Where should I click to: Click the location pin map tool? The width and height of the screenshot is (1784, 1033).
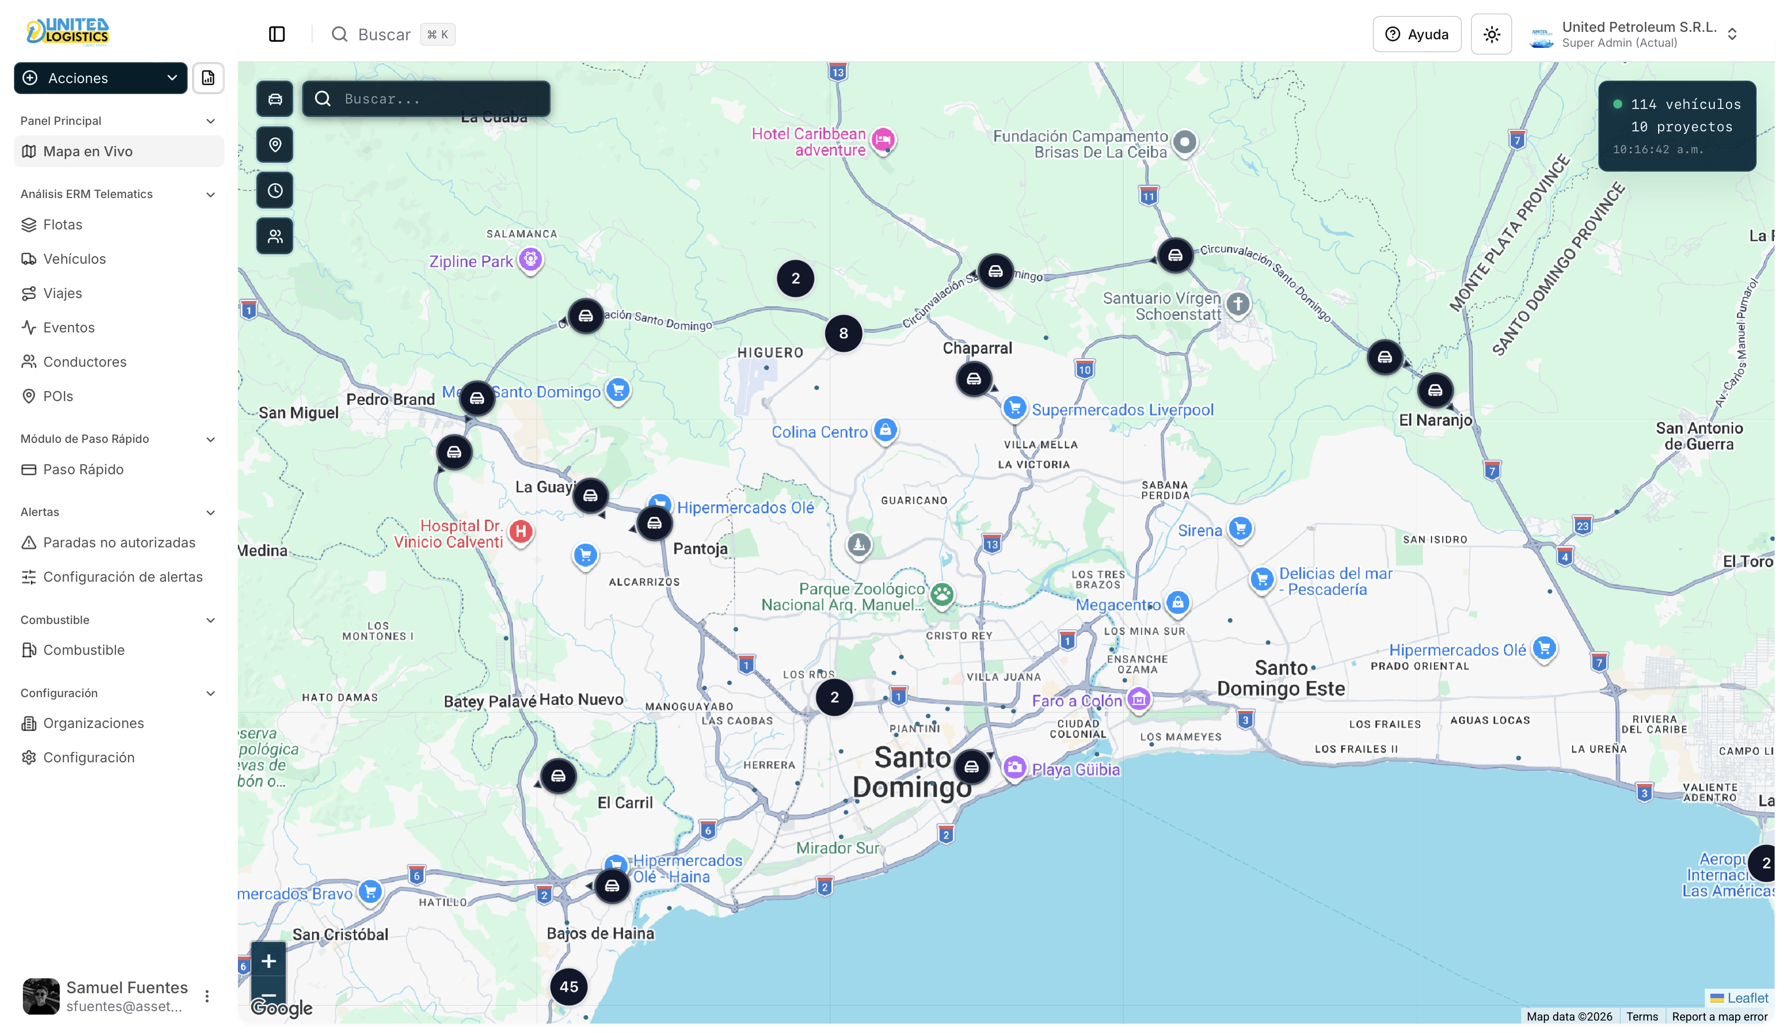tap(275, 145)
